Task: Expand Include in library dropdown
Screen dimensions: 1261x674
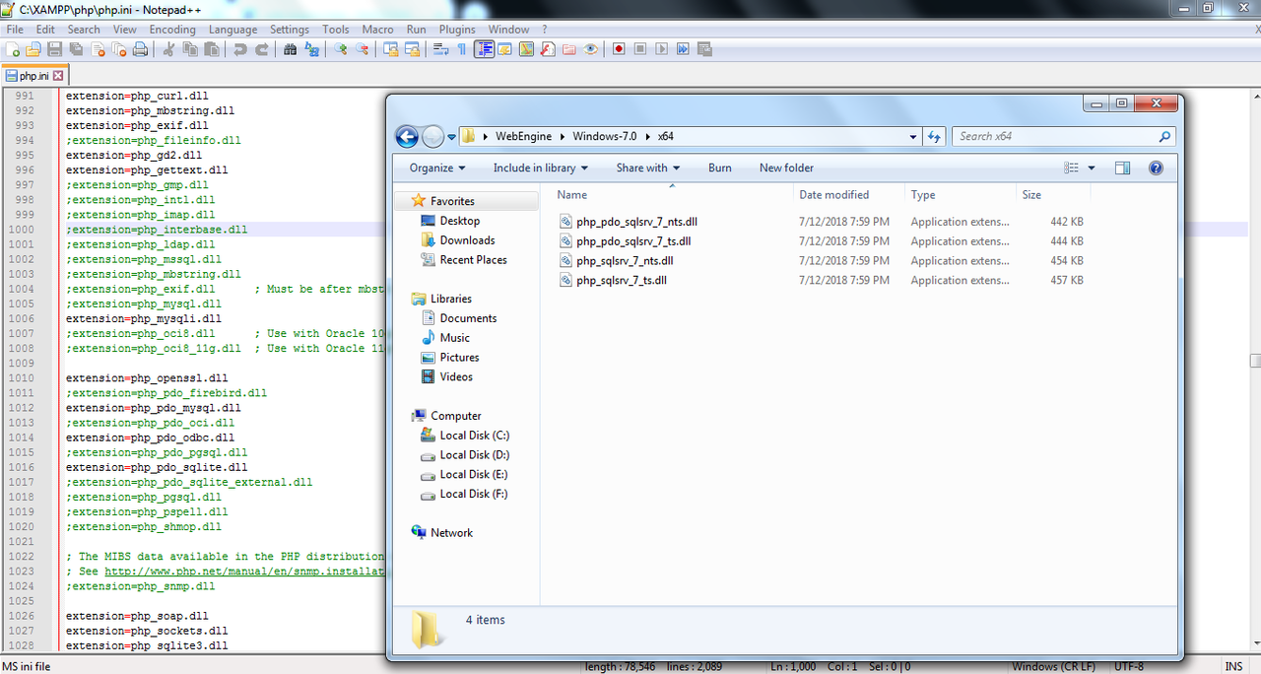Action: pyautogui.click(x=540, y=168)
